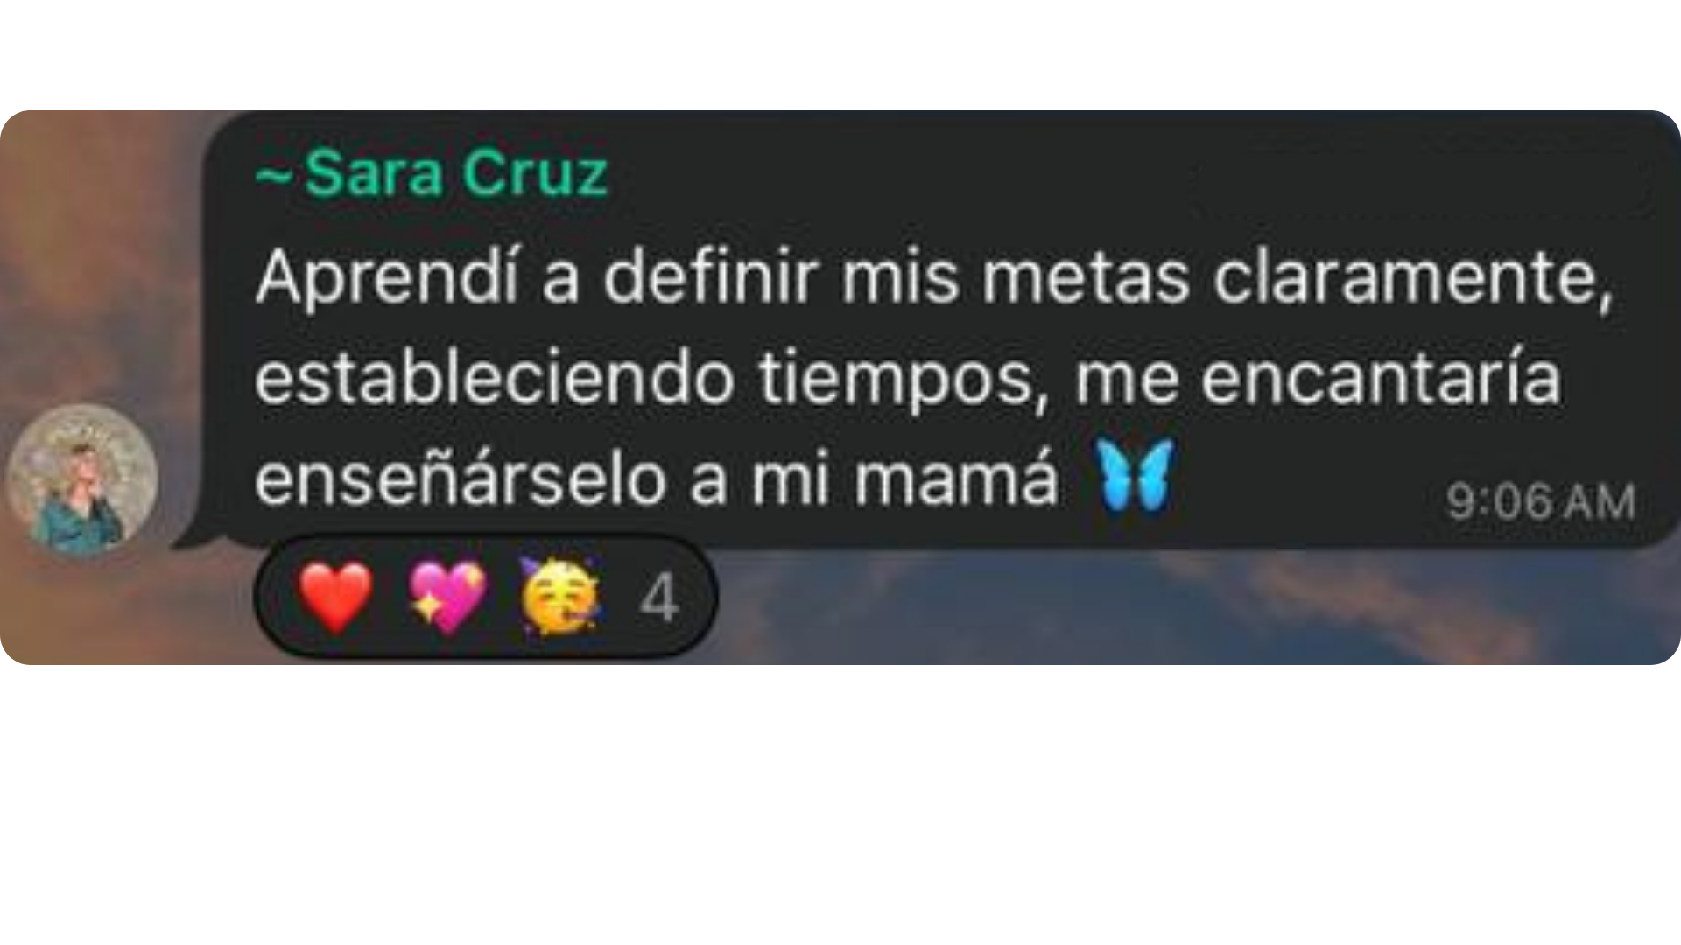1681x945 pixels.
Task: Click the sparkling pink heart reaction
Action: point(448,597)
